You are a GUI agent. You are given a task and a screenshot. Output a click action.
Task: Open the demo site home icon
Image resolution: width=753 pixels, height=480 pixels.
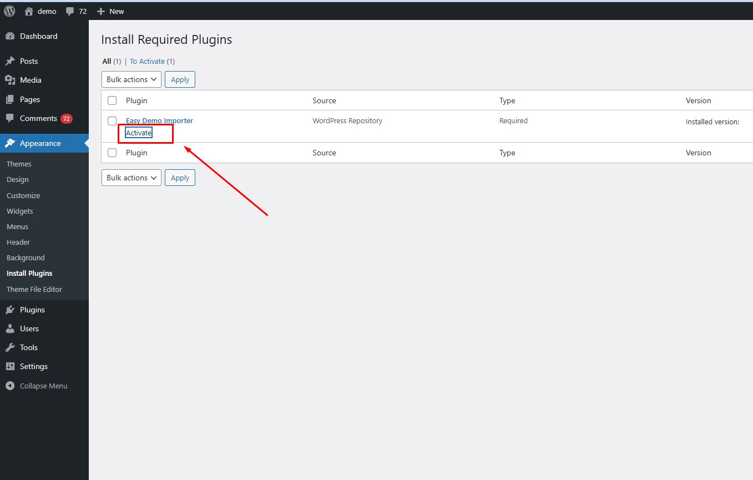click(29, 11)
